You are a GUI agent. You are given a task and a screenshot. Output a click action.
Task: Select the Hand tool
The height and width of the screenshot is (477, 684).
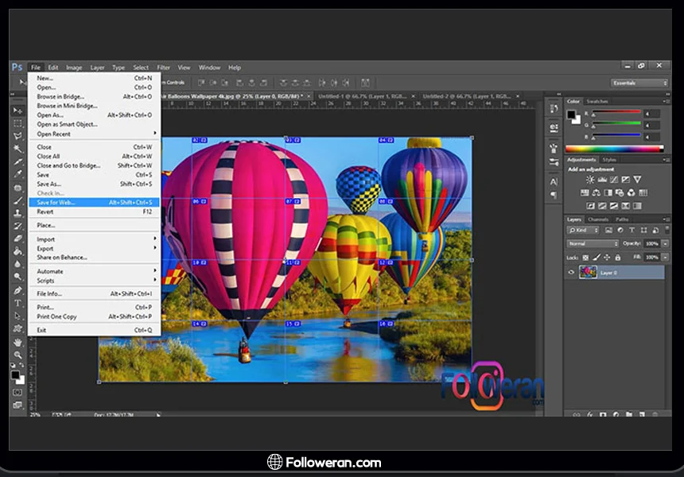(17, 342)
